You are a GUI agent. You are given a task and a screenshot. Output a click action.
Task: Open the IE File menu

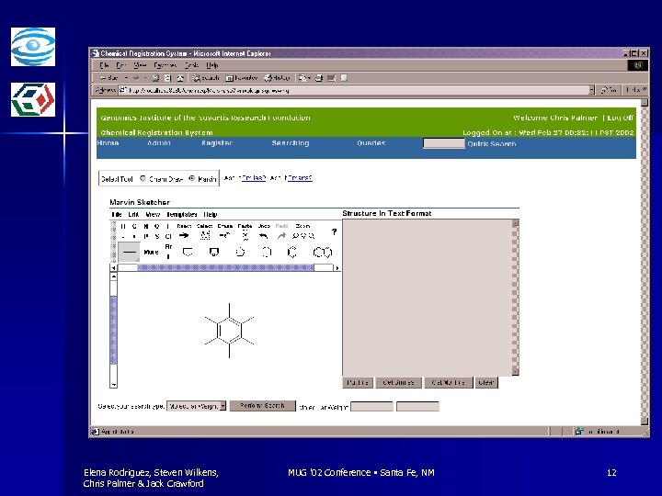pyautogui.click(x=104, y=65)
